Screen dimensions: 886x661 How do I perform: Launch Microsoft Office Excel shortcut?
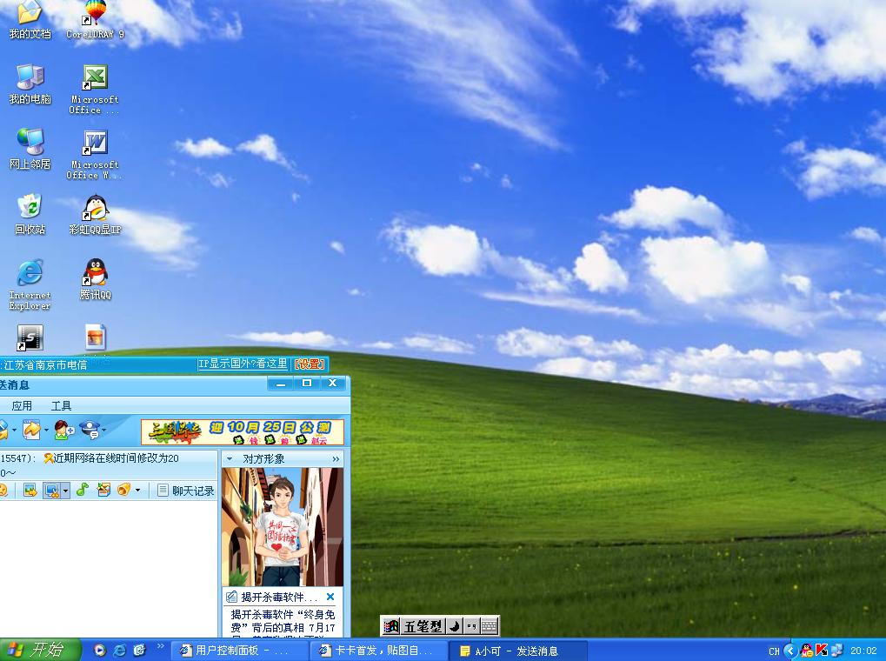95,90
